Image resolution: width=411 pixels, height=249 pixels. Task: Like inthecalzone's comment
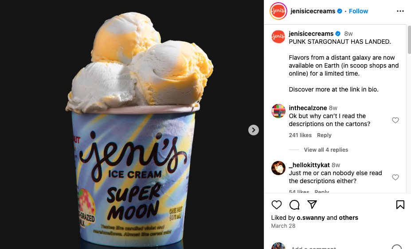point(395,120)
